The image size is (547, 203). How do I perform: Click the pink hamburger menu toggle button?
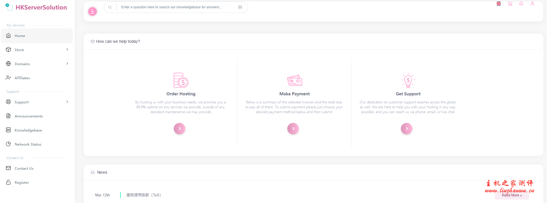point(92,11)
